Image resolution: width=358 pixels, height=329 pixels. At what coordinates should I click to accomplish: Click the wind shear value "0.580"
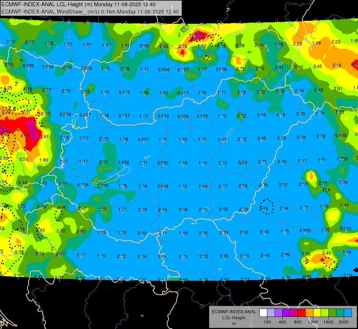coord(163,163)
